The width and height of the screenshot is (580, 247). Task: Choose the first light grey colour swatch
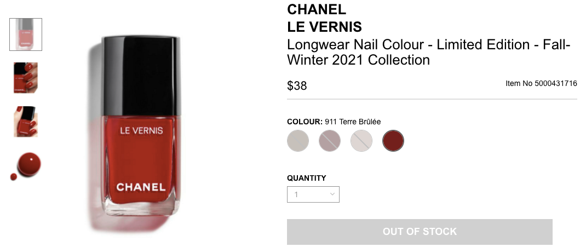point(298,141)
